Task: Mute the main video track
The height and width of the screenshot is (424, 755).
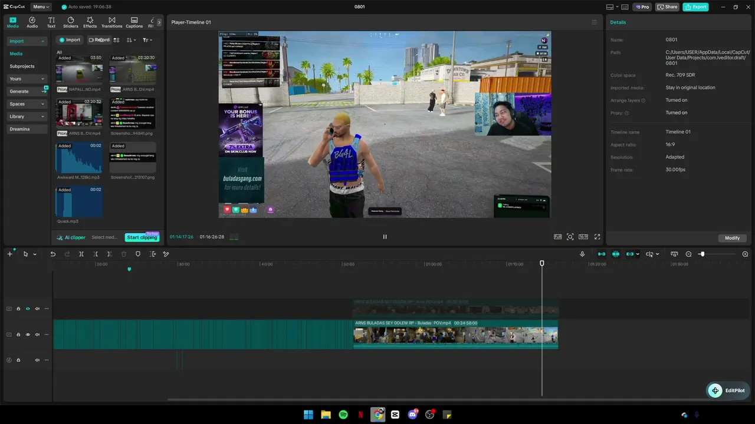Action: click(x=37, y=334)
